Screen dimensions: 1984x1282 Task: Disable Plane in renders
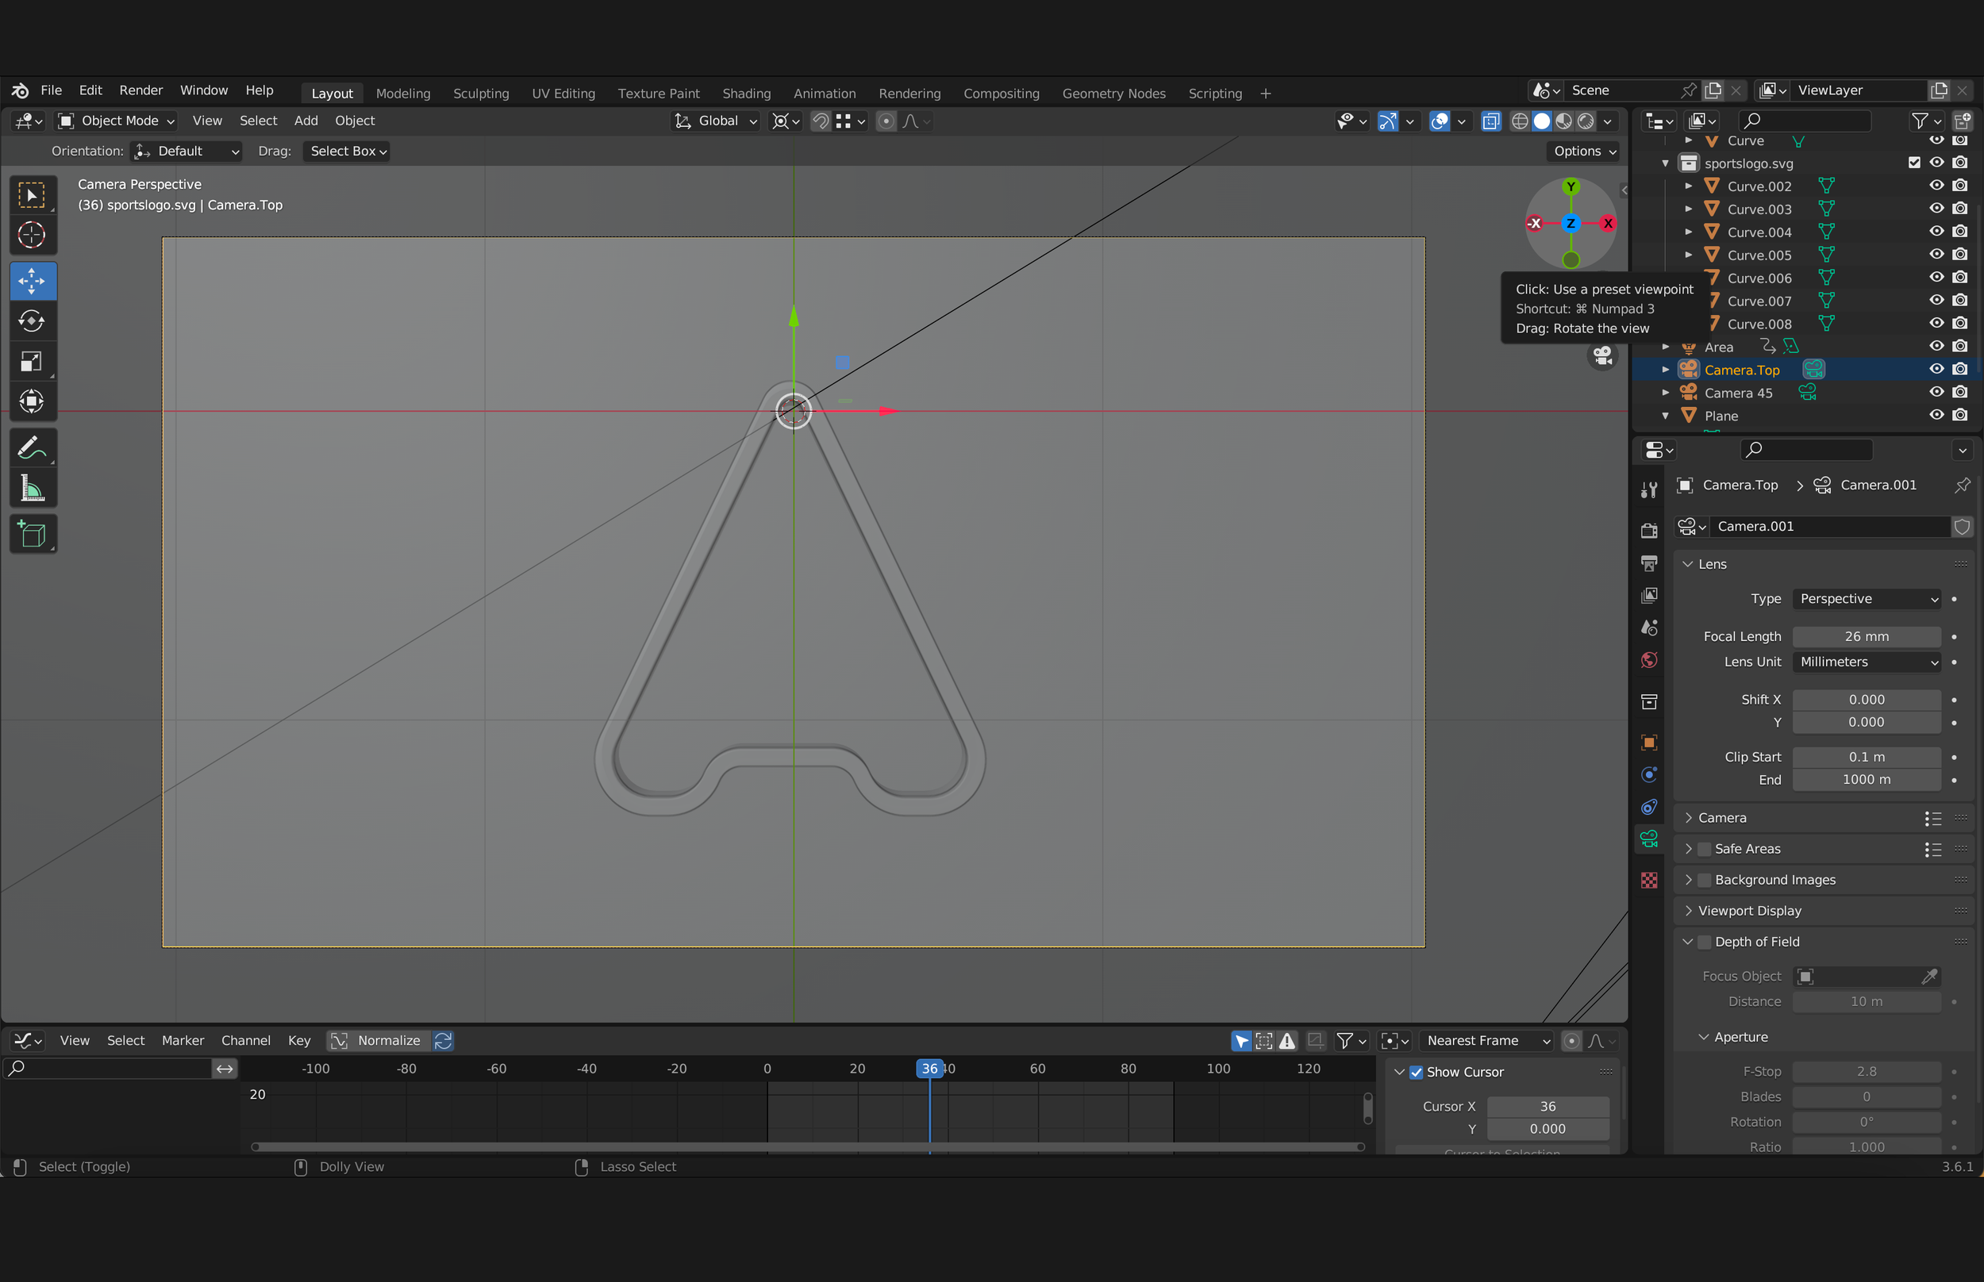coord(1960,416)
